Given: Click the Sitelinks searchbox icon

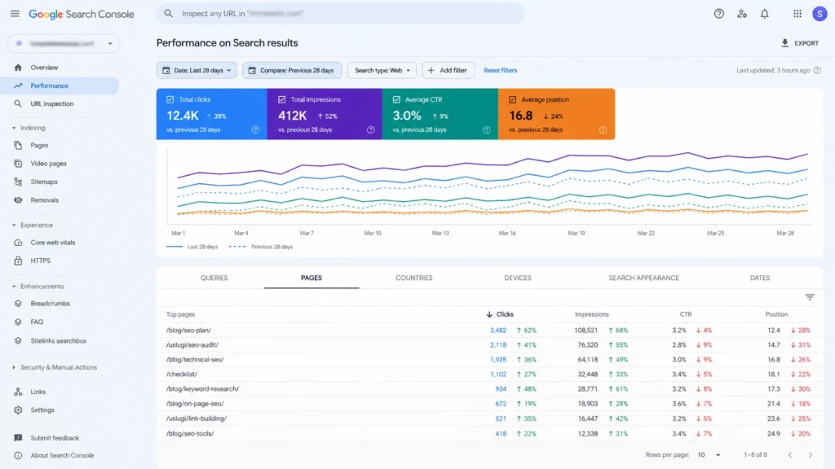Looking at the screenshot, I should 18,341.
